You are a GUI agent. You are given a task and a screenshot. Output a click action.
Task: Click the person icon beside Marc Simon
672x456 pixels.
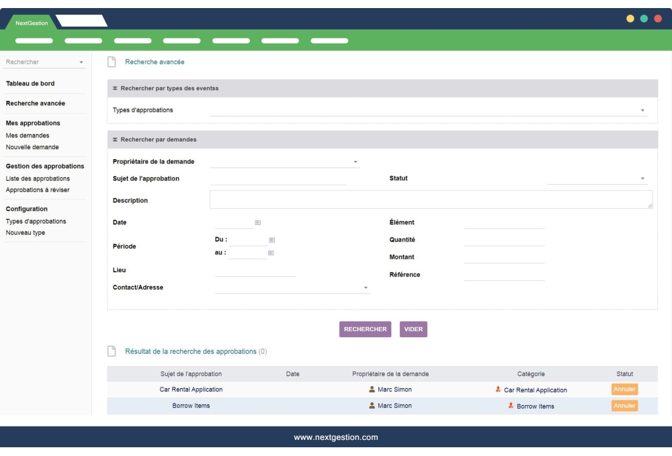[x=372, y=390]
